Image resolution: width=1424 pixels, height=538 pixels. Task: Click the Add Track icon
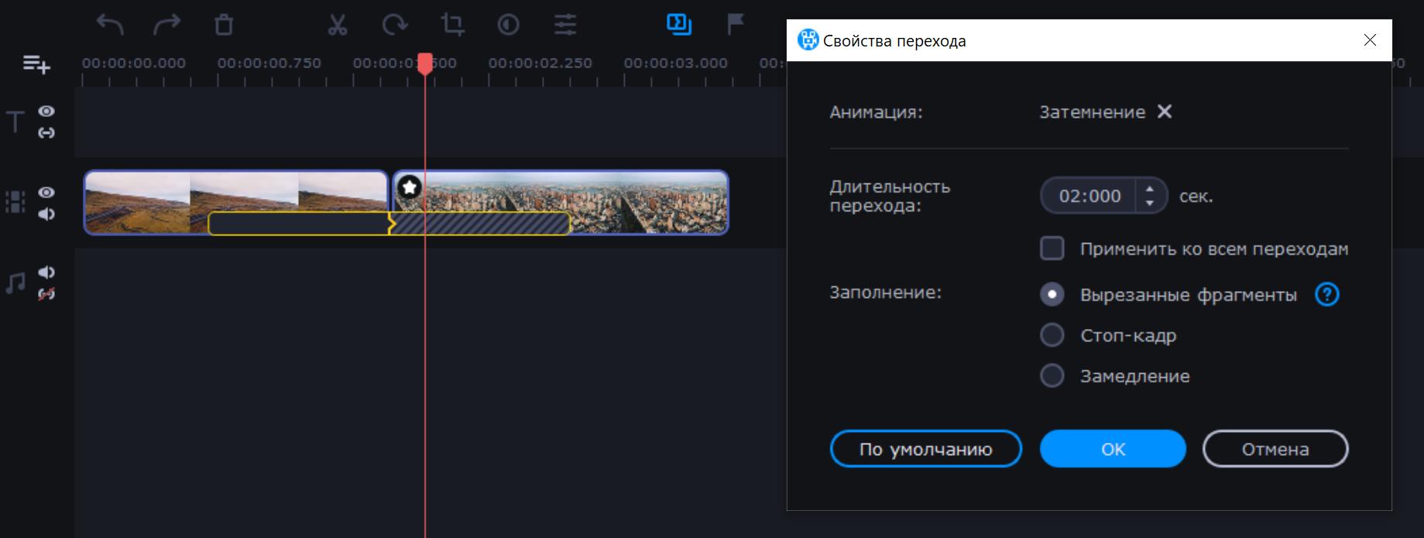[x=36, y=64]
